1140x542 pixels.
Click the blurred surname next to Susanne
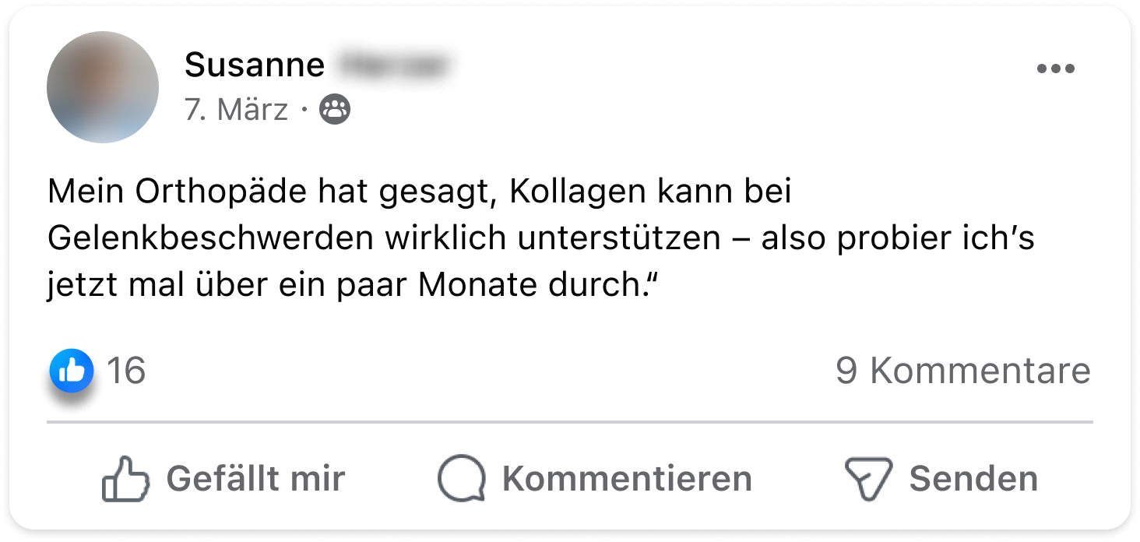click(396, 65)
